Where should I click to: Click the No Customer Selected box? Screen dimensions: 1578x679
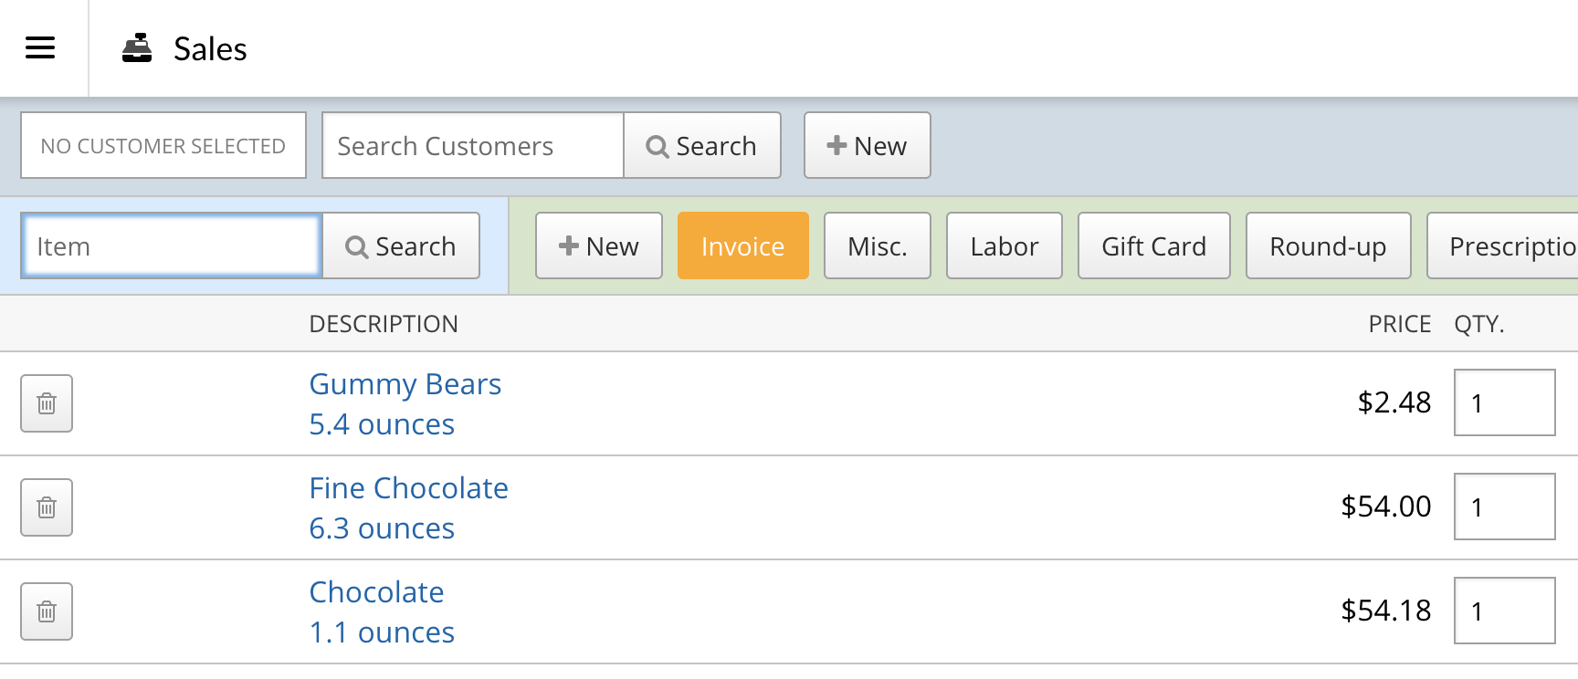click(163, 146)
